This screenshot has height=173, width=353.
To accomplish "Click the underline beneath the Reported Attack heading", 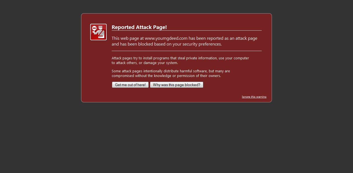I will click(x=186, y=31).
